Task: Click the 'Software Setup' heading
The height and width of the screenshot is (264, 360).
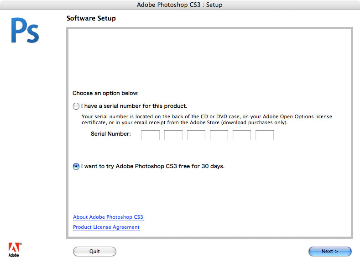Action: tap(91, 18)
